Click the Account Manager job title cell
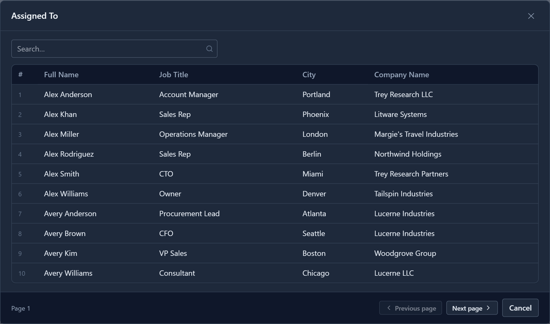 [189, 94]
